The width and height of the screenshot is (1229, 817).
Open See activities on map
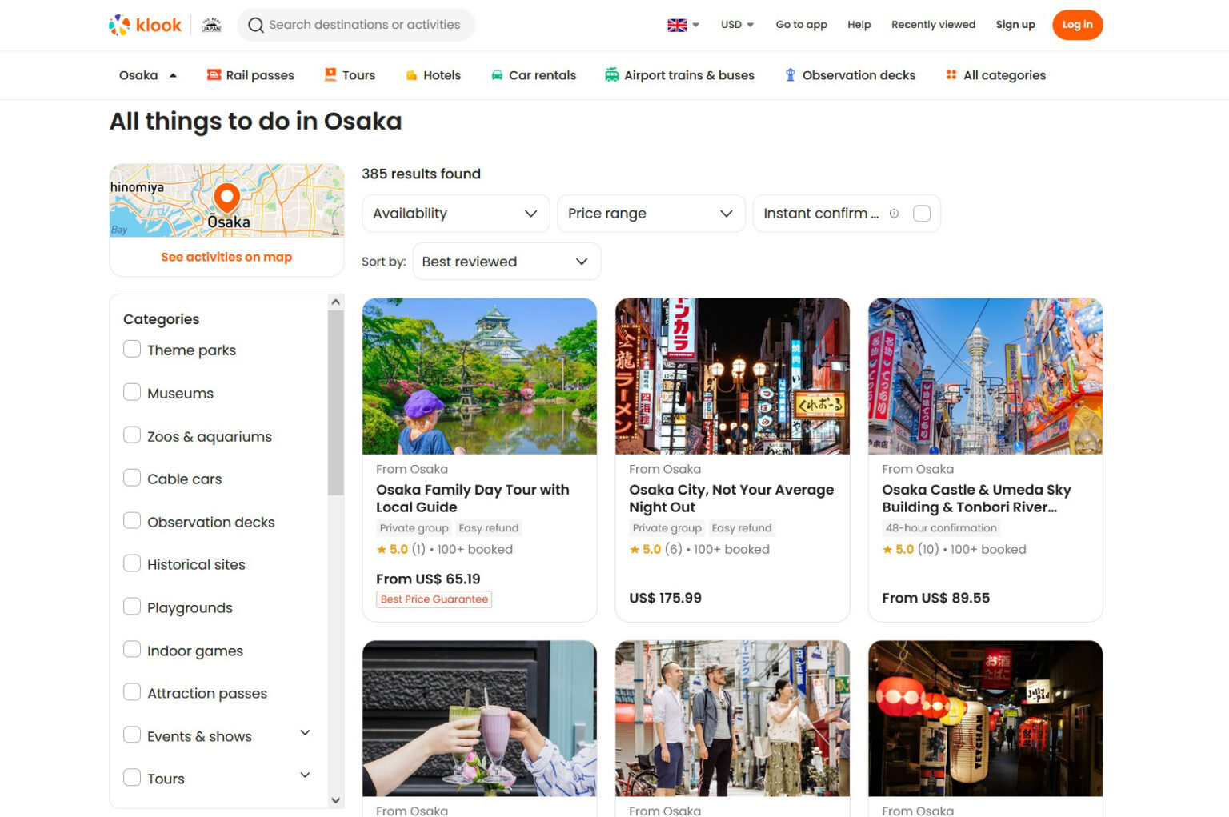coord(226,257)
